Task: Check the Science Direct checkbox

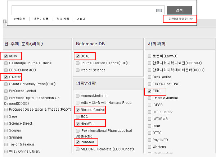Action: (6, 124)
